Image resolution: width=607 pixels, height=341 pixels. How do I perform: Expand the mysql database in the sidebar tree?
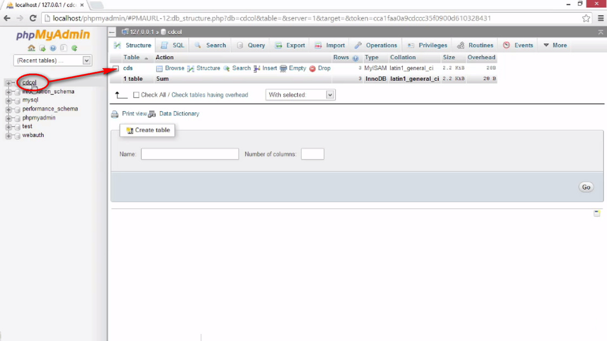pos(9,100)
